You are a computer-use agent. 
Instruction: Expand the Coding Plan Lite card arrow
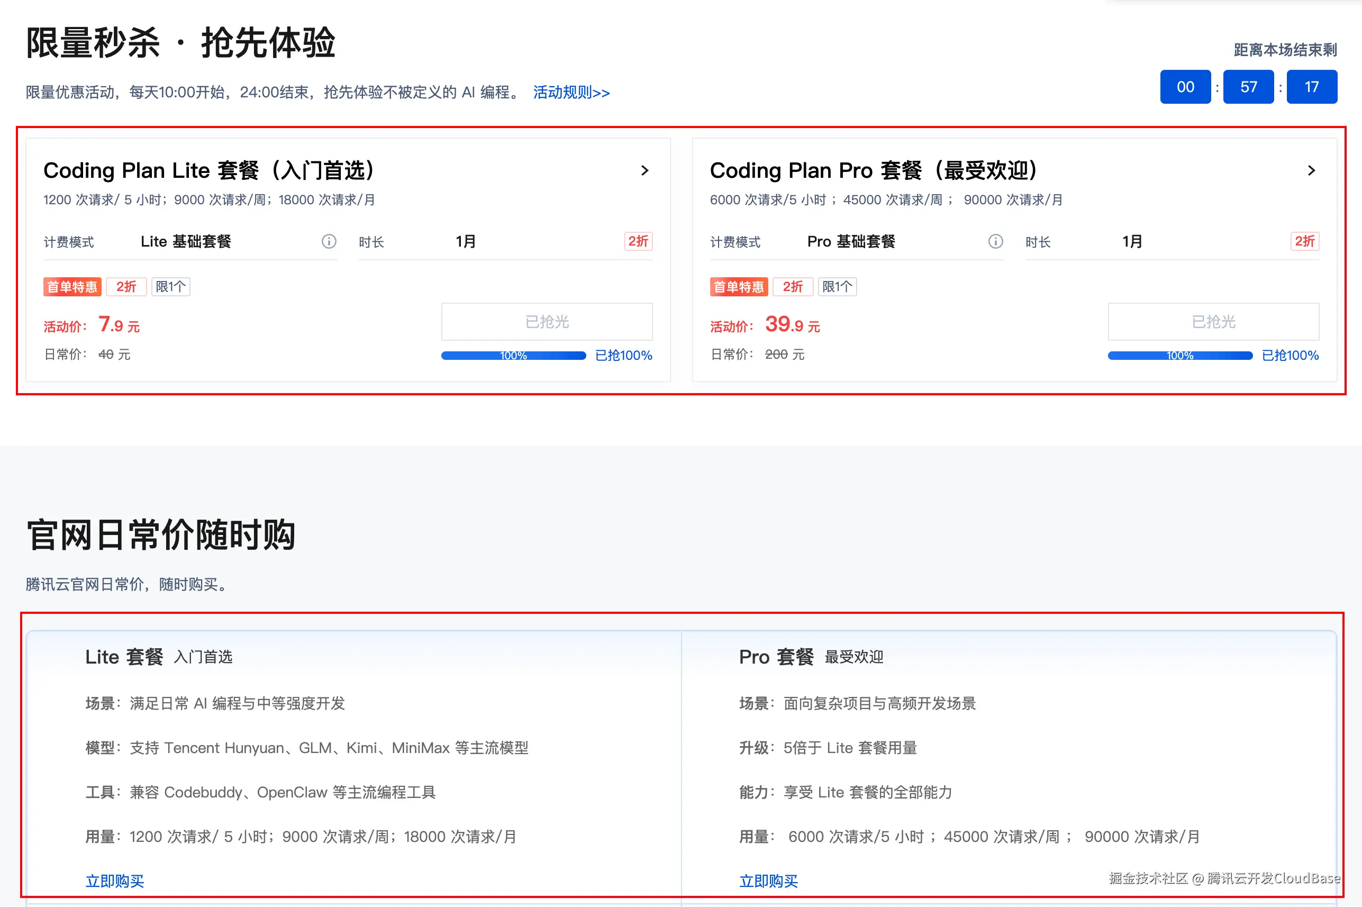645,170
